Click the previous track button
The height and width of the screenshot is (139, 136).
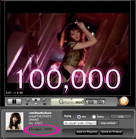[x=28, y=100]
